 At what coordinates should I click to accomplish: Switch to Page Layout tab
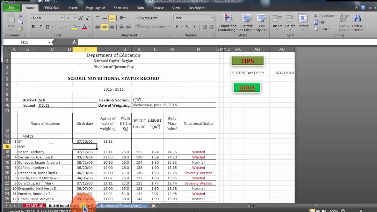pyautogui.click(x=95, y=8)
